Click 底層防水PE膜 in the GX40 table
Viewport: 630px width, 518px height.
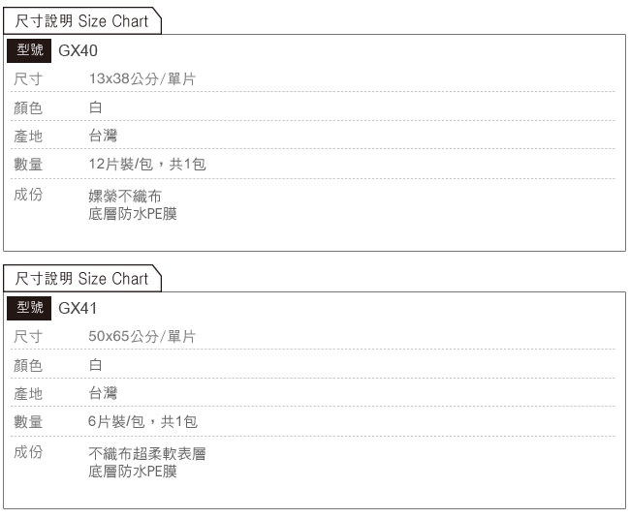(133, 213)
